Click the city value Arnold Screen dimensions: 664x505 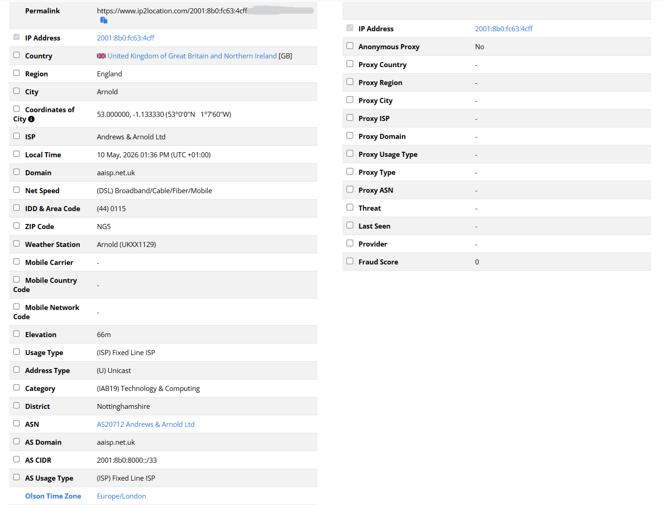[x=107, y=92]
